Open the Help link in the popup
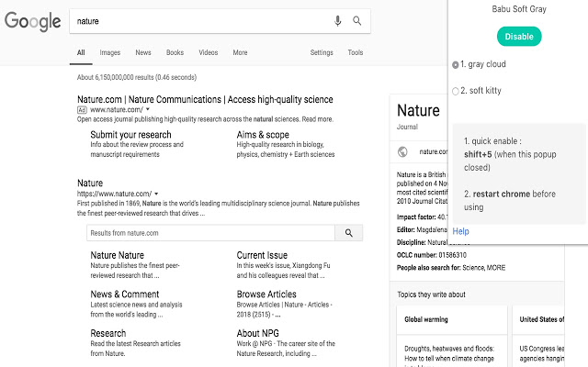 tap(460, 231)
